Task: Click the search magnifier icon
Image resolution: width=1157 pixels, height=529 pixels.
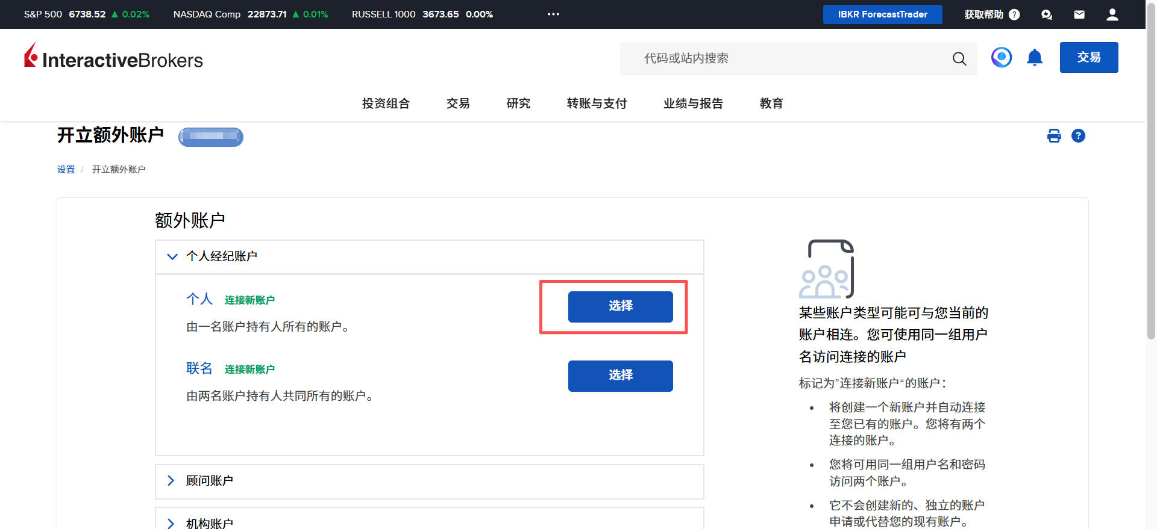Action: click(x=959, y=58)
